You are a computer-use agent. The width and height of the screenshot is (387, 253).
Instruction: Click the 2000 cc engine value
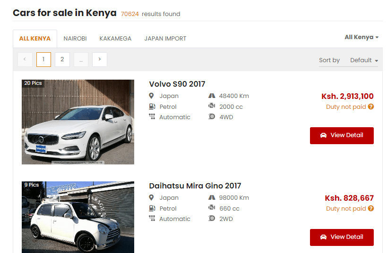[x=231, y=107]
